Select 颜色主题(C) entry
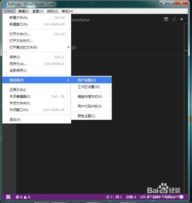Image resolution: width=192 pixels, height=203 pixels. coord(91,116)
